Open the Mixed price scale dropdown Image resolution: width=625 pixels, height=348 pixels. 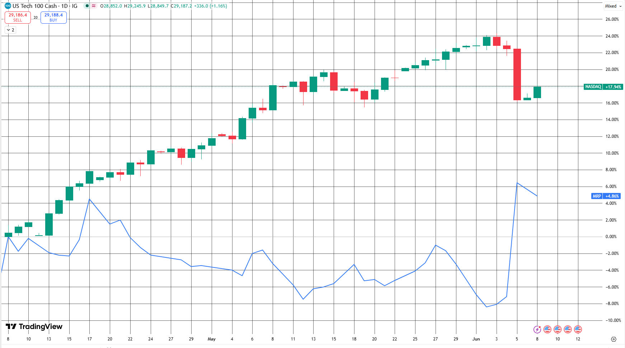[x=614, y=6]
